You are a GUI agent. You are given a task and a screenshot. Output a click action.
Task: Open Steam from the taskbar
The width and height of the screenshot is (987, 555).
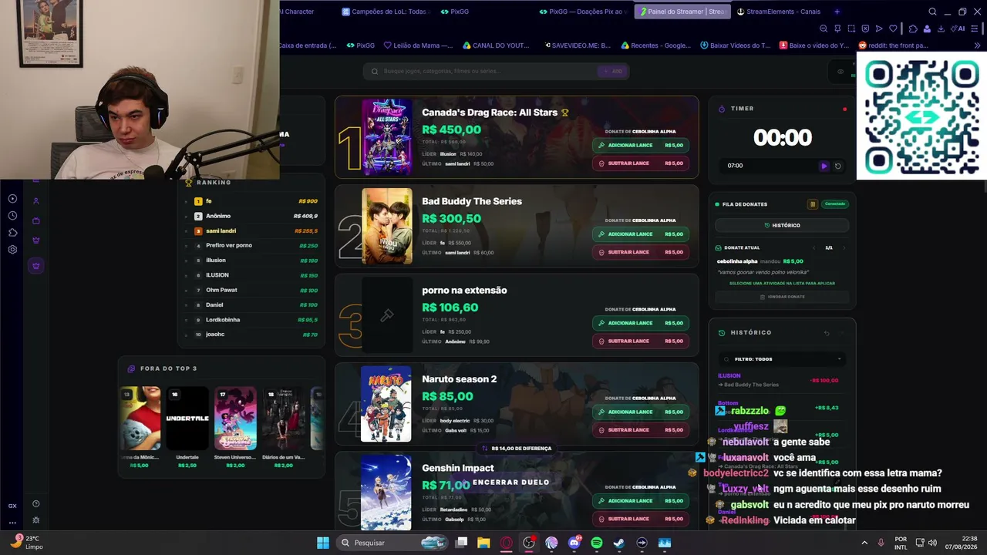coord(619,543)
